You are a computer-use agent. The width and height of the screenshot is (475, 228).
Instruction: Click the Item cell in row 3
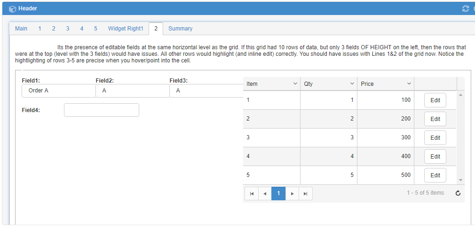272,137
